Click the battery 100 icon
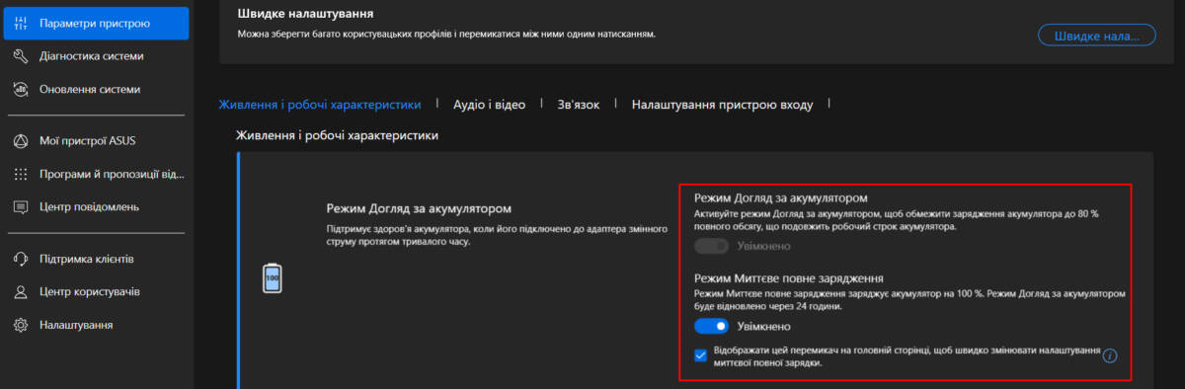Screen dimensions: 1185x389 tap(272, 279)
